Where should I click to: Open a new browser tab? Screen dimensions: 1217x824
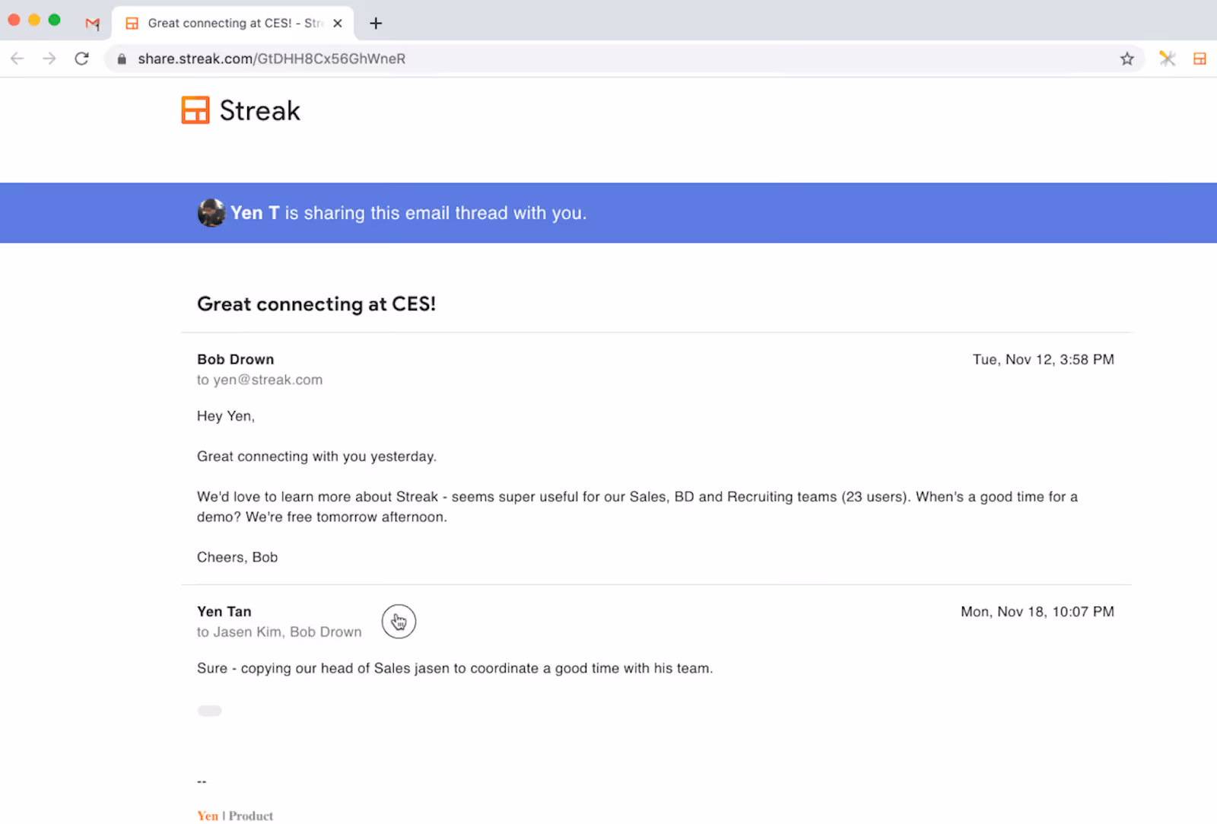coord(376,24)
